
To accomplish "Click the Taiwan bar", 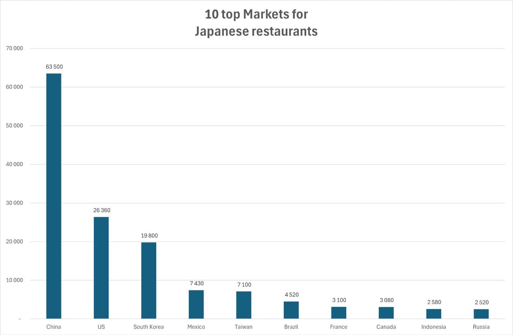I will click(x=244, y=305).
